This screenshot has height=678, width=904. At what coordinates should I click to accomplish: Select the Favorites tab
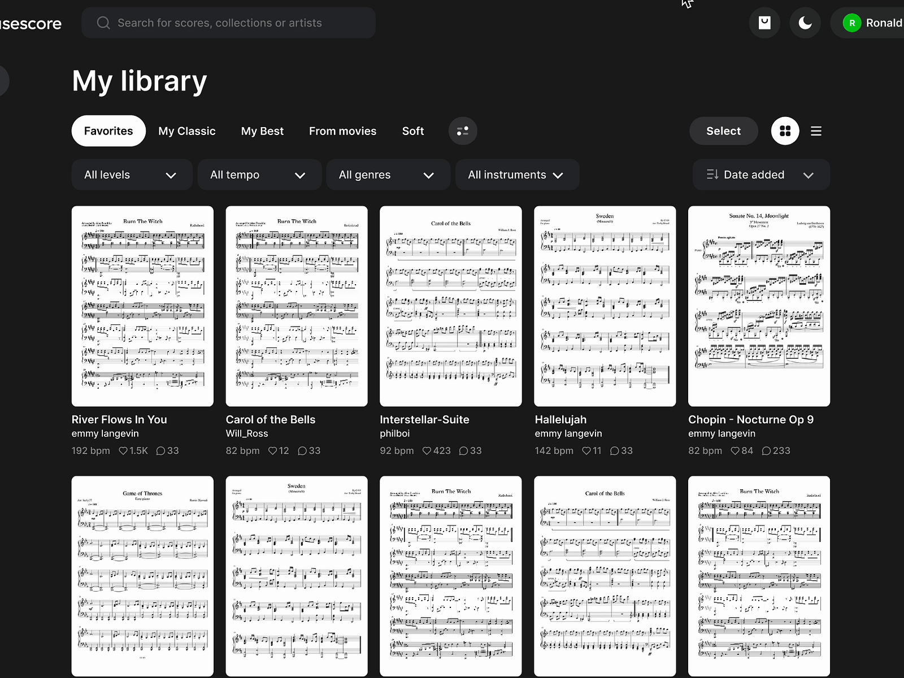point(108,131)
